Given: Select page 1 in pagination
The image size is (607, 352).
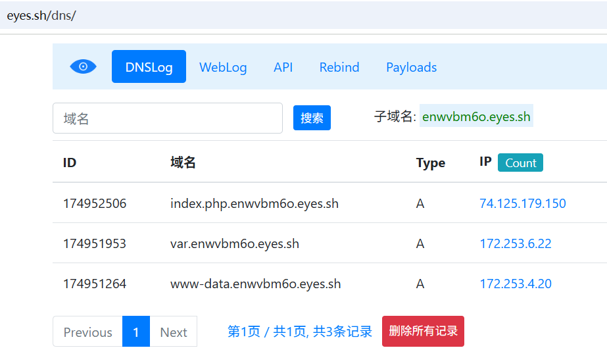Looking at the screenshot, I should (x=136, y=332).
